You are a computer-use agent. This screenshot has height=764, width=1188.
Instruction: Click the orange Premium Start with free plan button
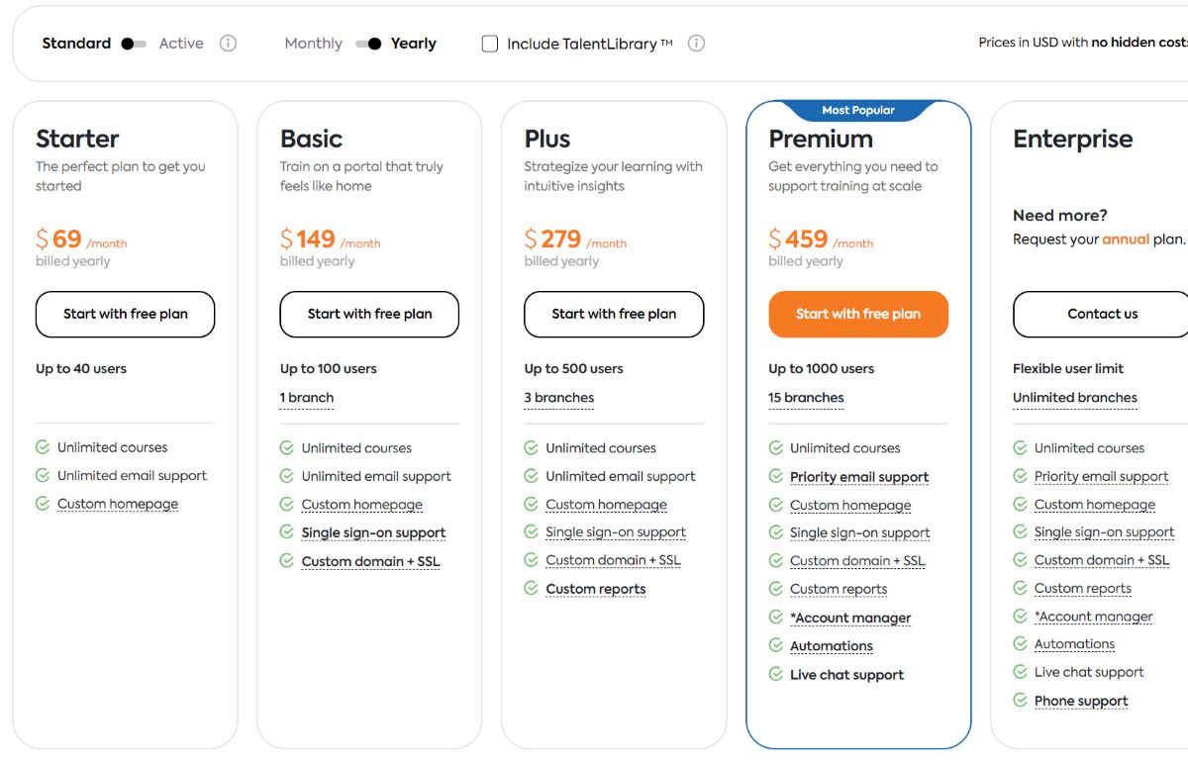pyautogui.click(x=858, y=314)
